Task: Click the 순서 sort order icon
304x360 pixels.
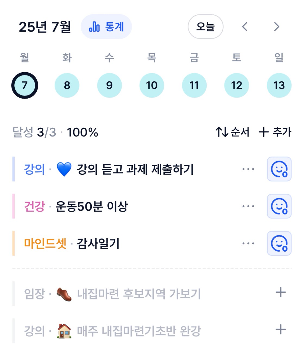Action: click(221, 132)
